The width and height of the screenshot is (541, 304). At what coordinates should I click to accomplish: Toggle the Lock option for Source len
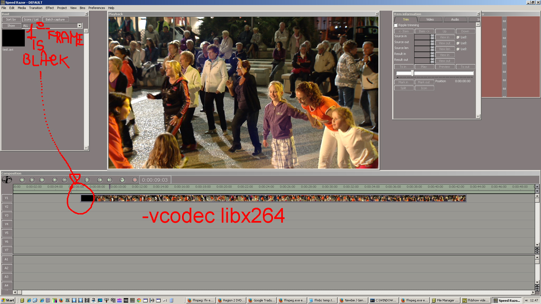458,49
